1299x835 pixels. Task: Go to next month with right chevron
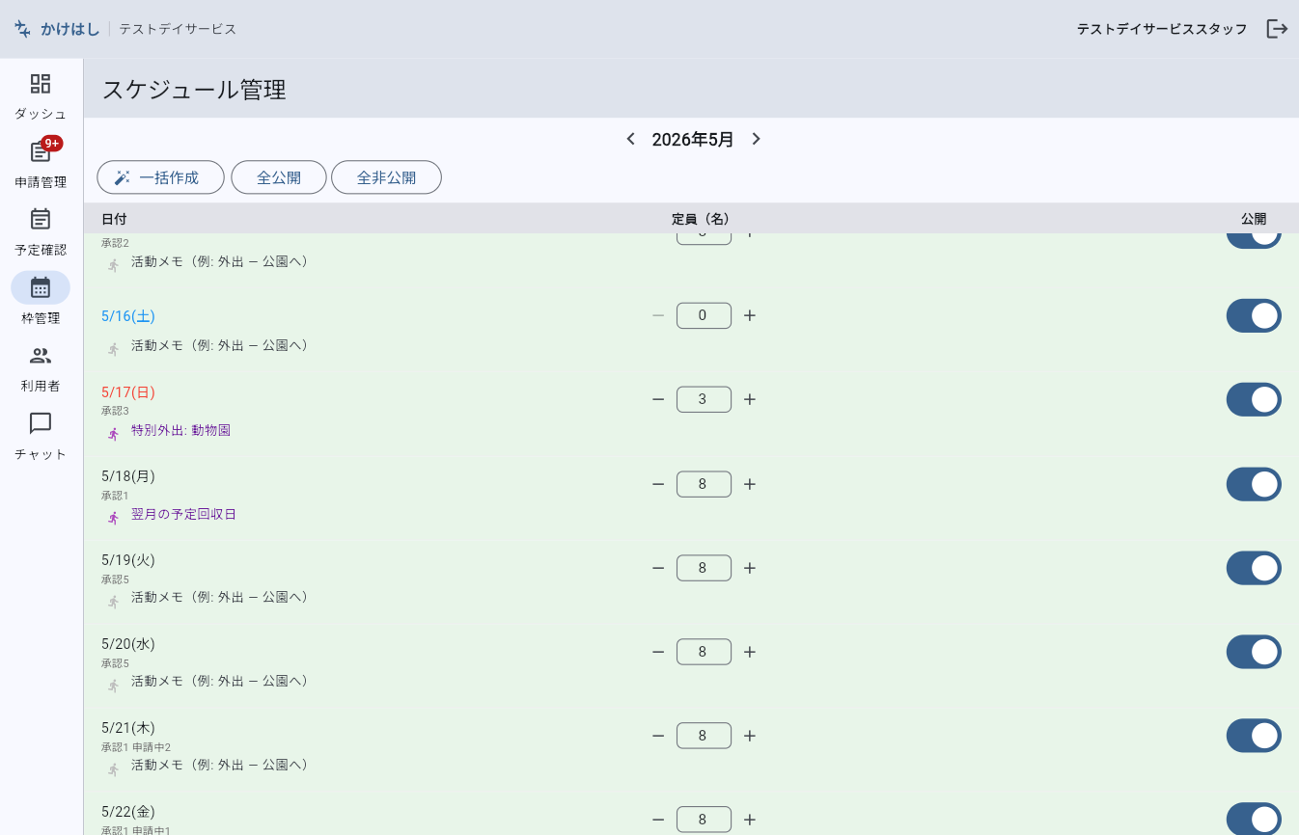tap(756, 139)
